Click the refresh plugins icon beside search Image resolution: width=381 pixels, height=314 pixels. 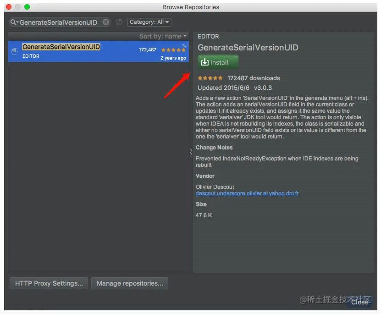119,22
